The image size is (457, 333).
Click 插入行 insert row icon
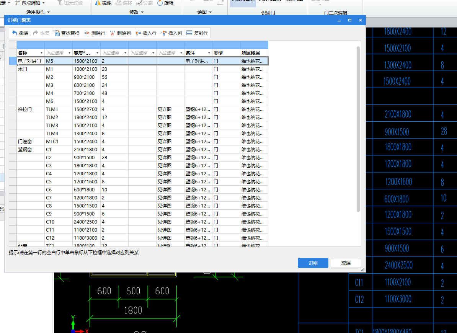138,33
